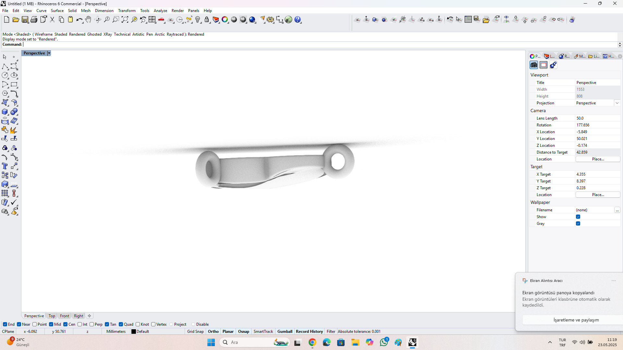
Task: Select the Pan hand tool
Action: [88, 20]
